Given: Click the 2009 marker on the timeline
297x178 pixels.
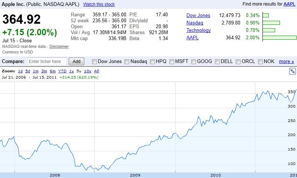Looking at the screenshot, I should [x=135, y=175].
